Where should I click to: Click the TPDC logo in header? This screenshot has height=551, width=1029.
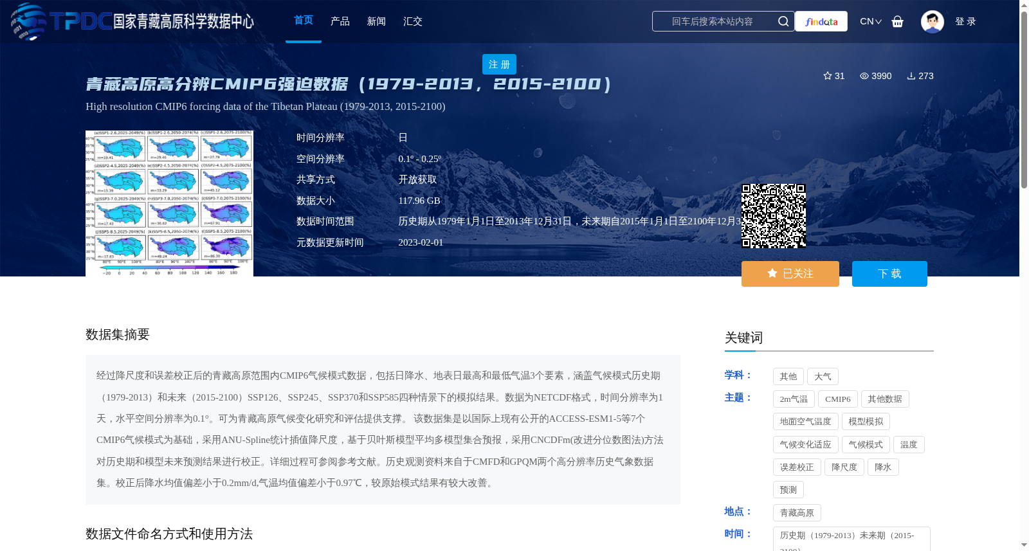(x=132, y=21)
